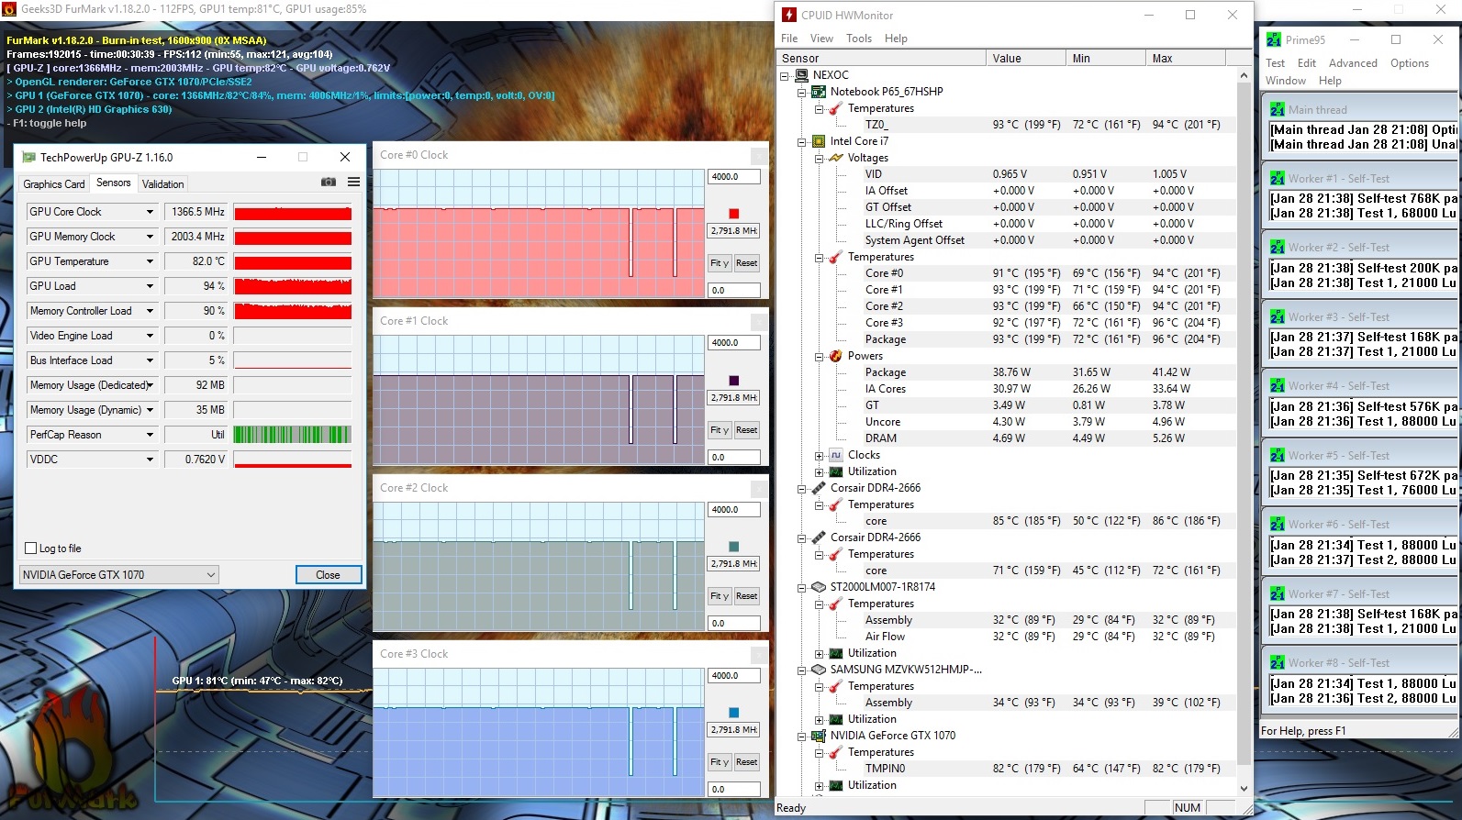Click the Prime95 Main thread window icon
Screen dimensions: 1462x820
(x=1277, y=109)
